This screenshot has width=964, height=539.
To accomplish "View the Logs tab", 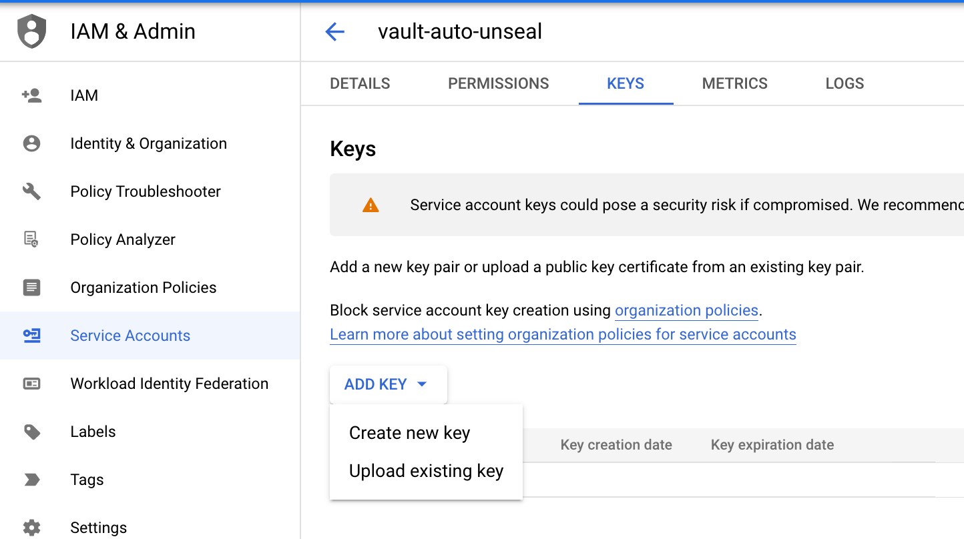I will 845,83.
